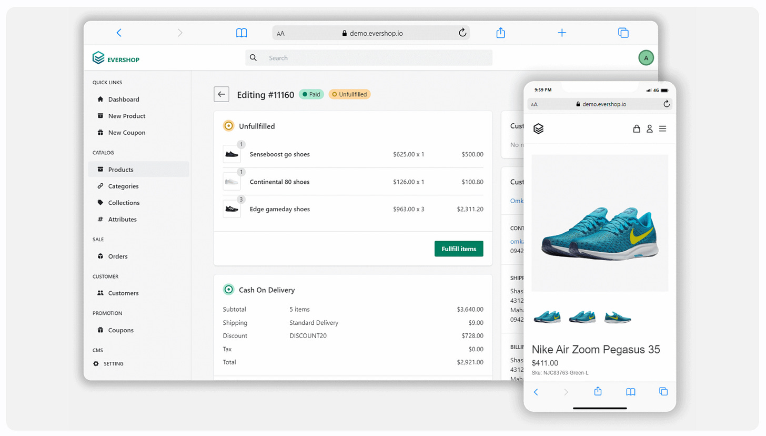Open share sheet in tablet browser
The image size is (766, 436).
tap(501, 33)
